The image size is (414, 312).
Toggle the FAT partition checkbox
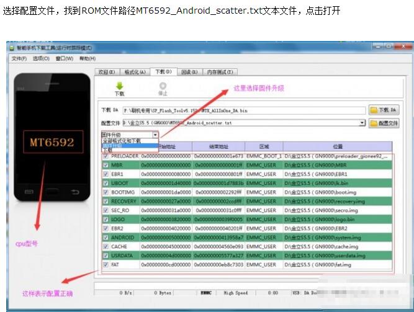[x=106, y=264]
